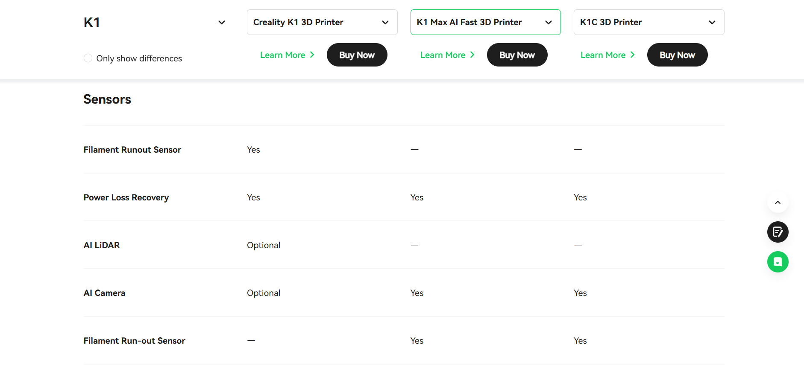Expand the K1 series heading
Screen dimensions: 804x365
click(155, 22)
